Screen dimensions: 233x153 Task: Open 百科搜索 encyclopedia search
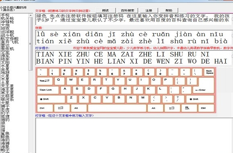click(x=127, y=11)
